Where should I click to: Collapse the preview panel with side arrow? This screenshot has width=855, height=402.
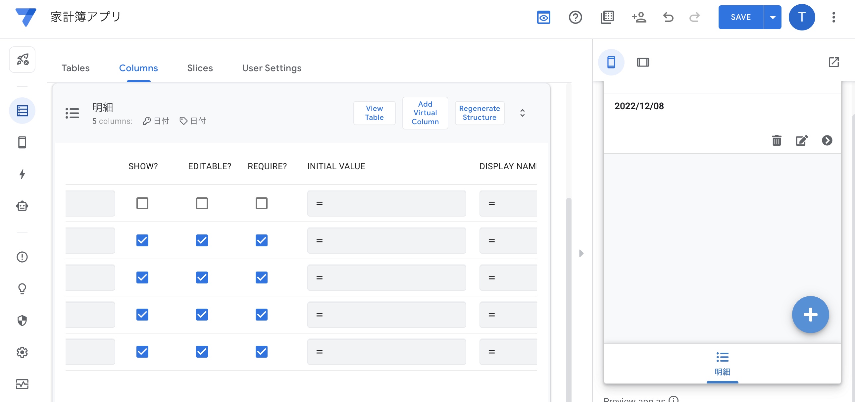[581, 253]
